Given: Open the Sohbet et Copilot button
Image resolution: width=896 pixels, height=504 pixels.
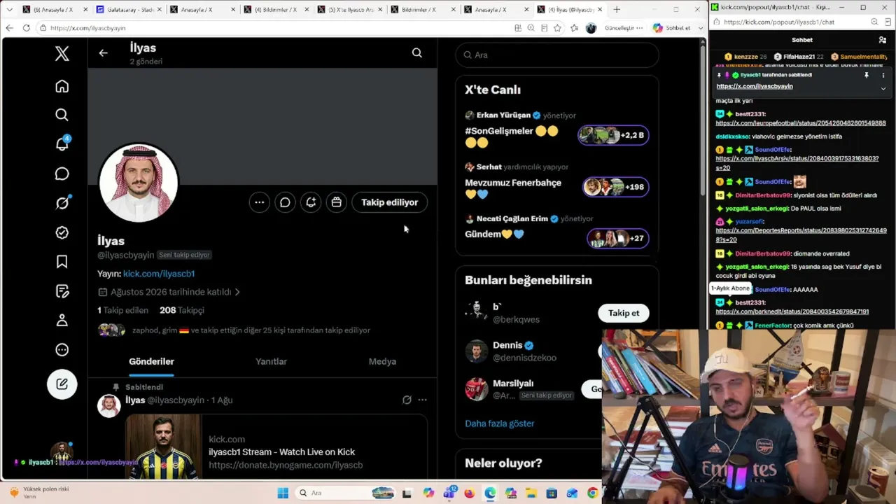Looking at the screenshot, I should pos(673,28).
